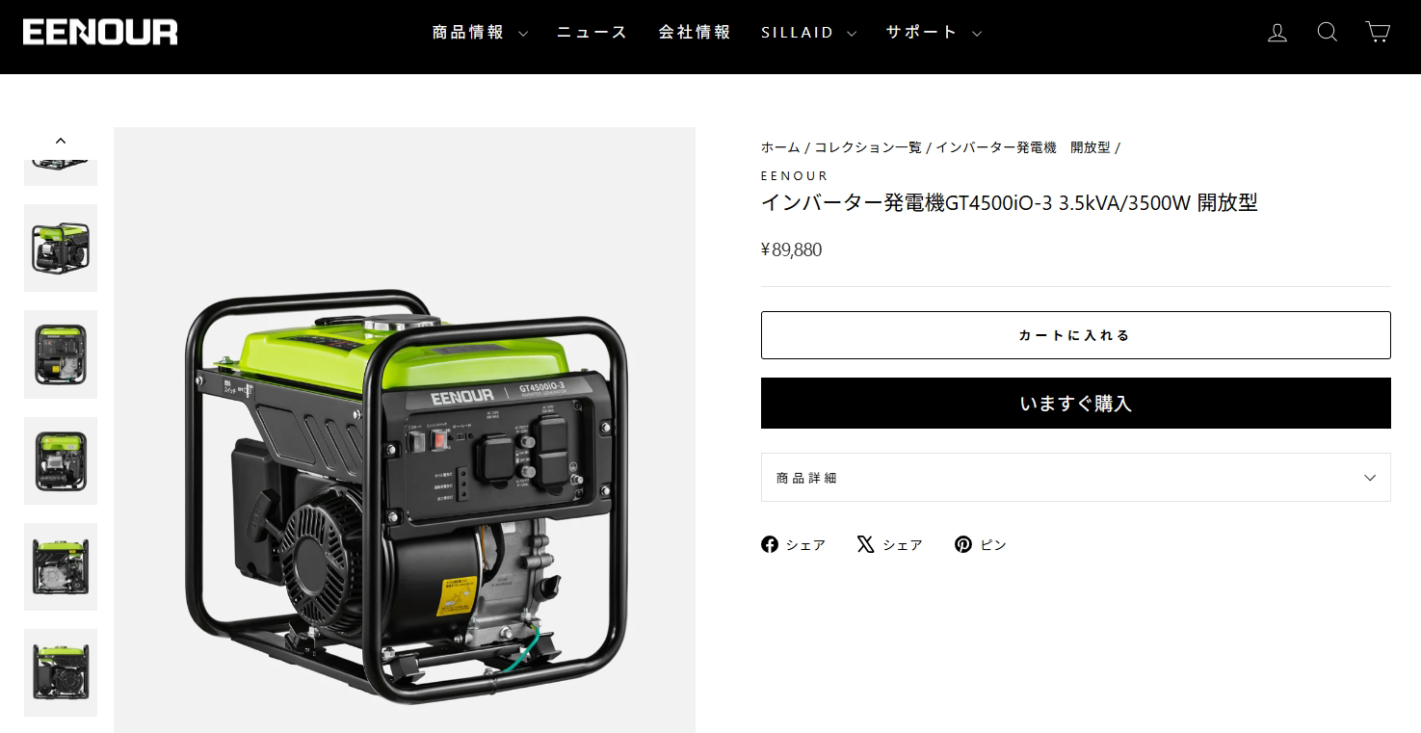Share on Facebook icon

click(x=770, y=544)
